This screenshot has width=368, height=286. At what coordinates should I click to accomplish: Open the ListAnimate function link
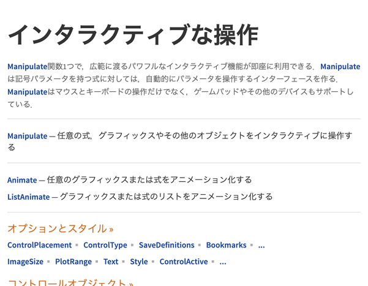pos(28,197)
